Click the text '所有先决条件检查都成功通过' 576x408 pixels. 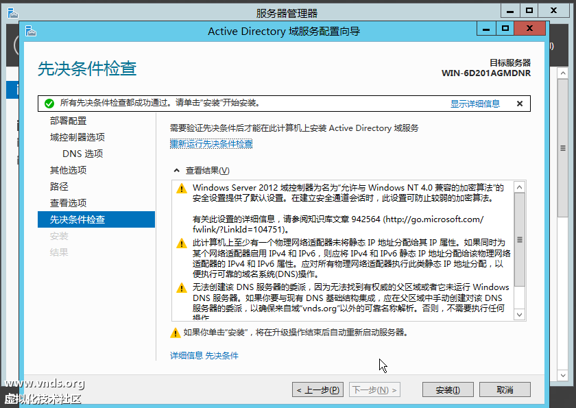click(114, 103)
